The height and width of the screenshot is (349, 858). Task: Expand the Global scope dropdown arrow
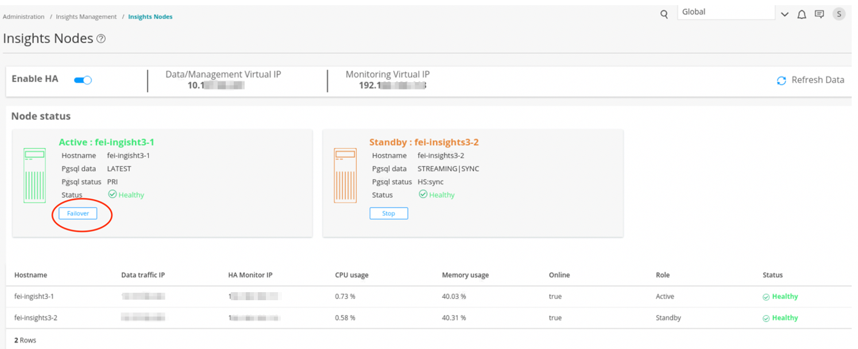pyautogui.click(x=784, y=15)
